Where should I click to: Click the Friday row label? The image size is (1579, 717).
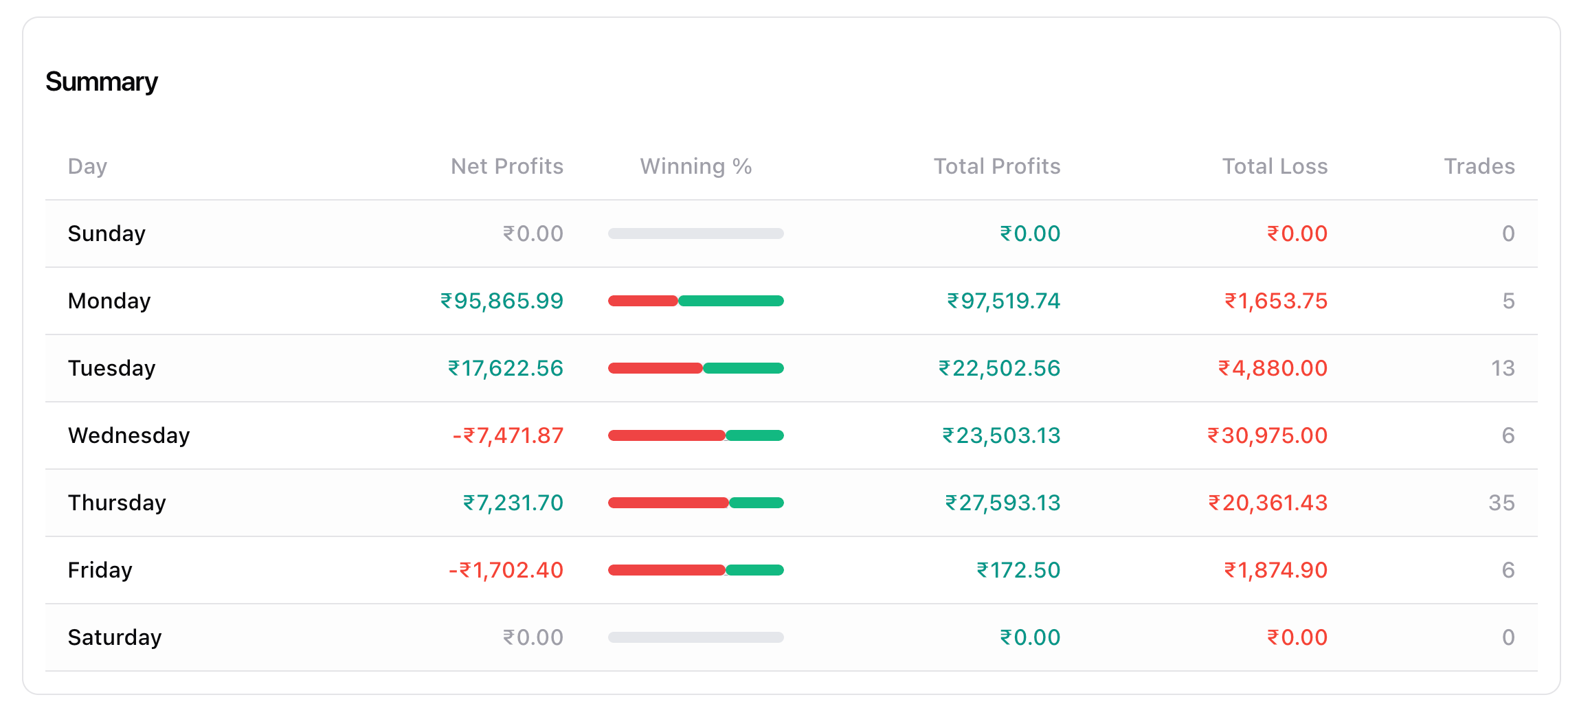click(100, 570)
